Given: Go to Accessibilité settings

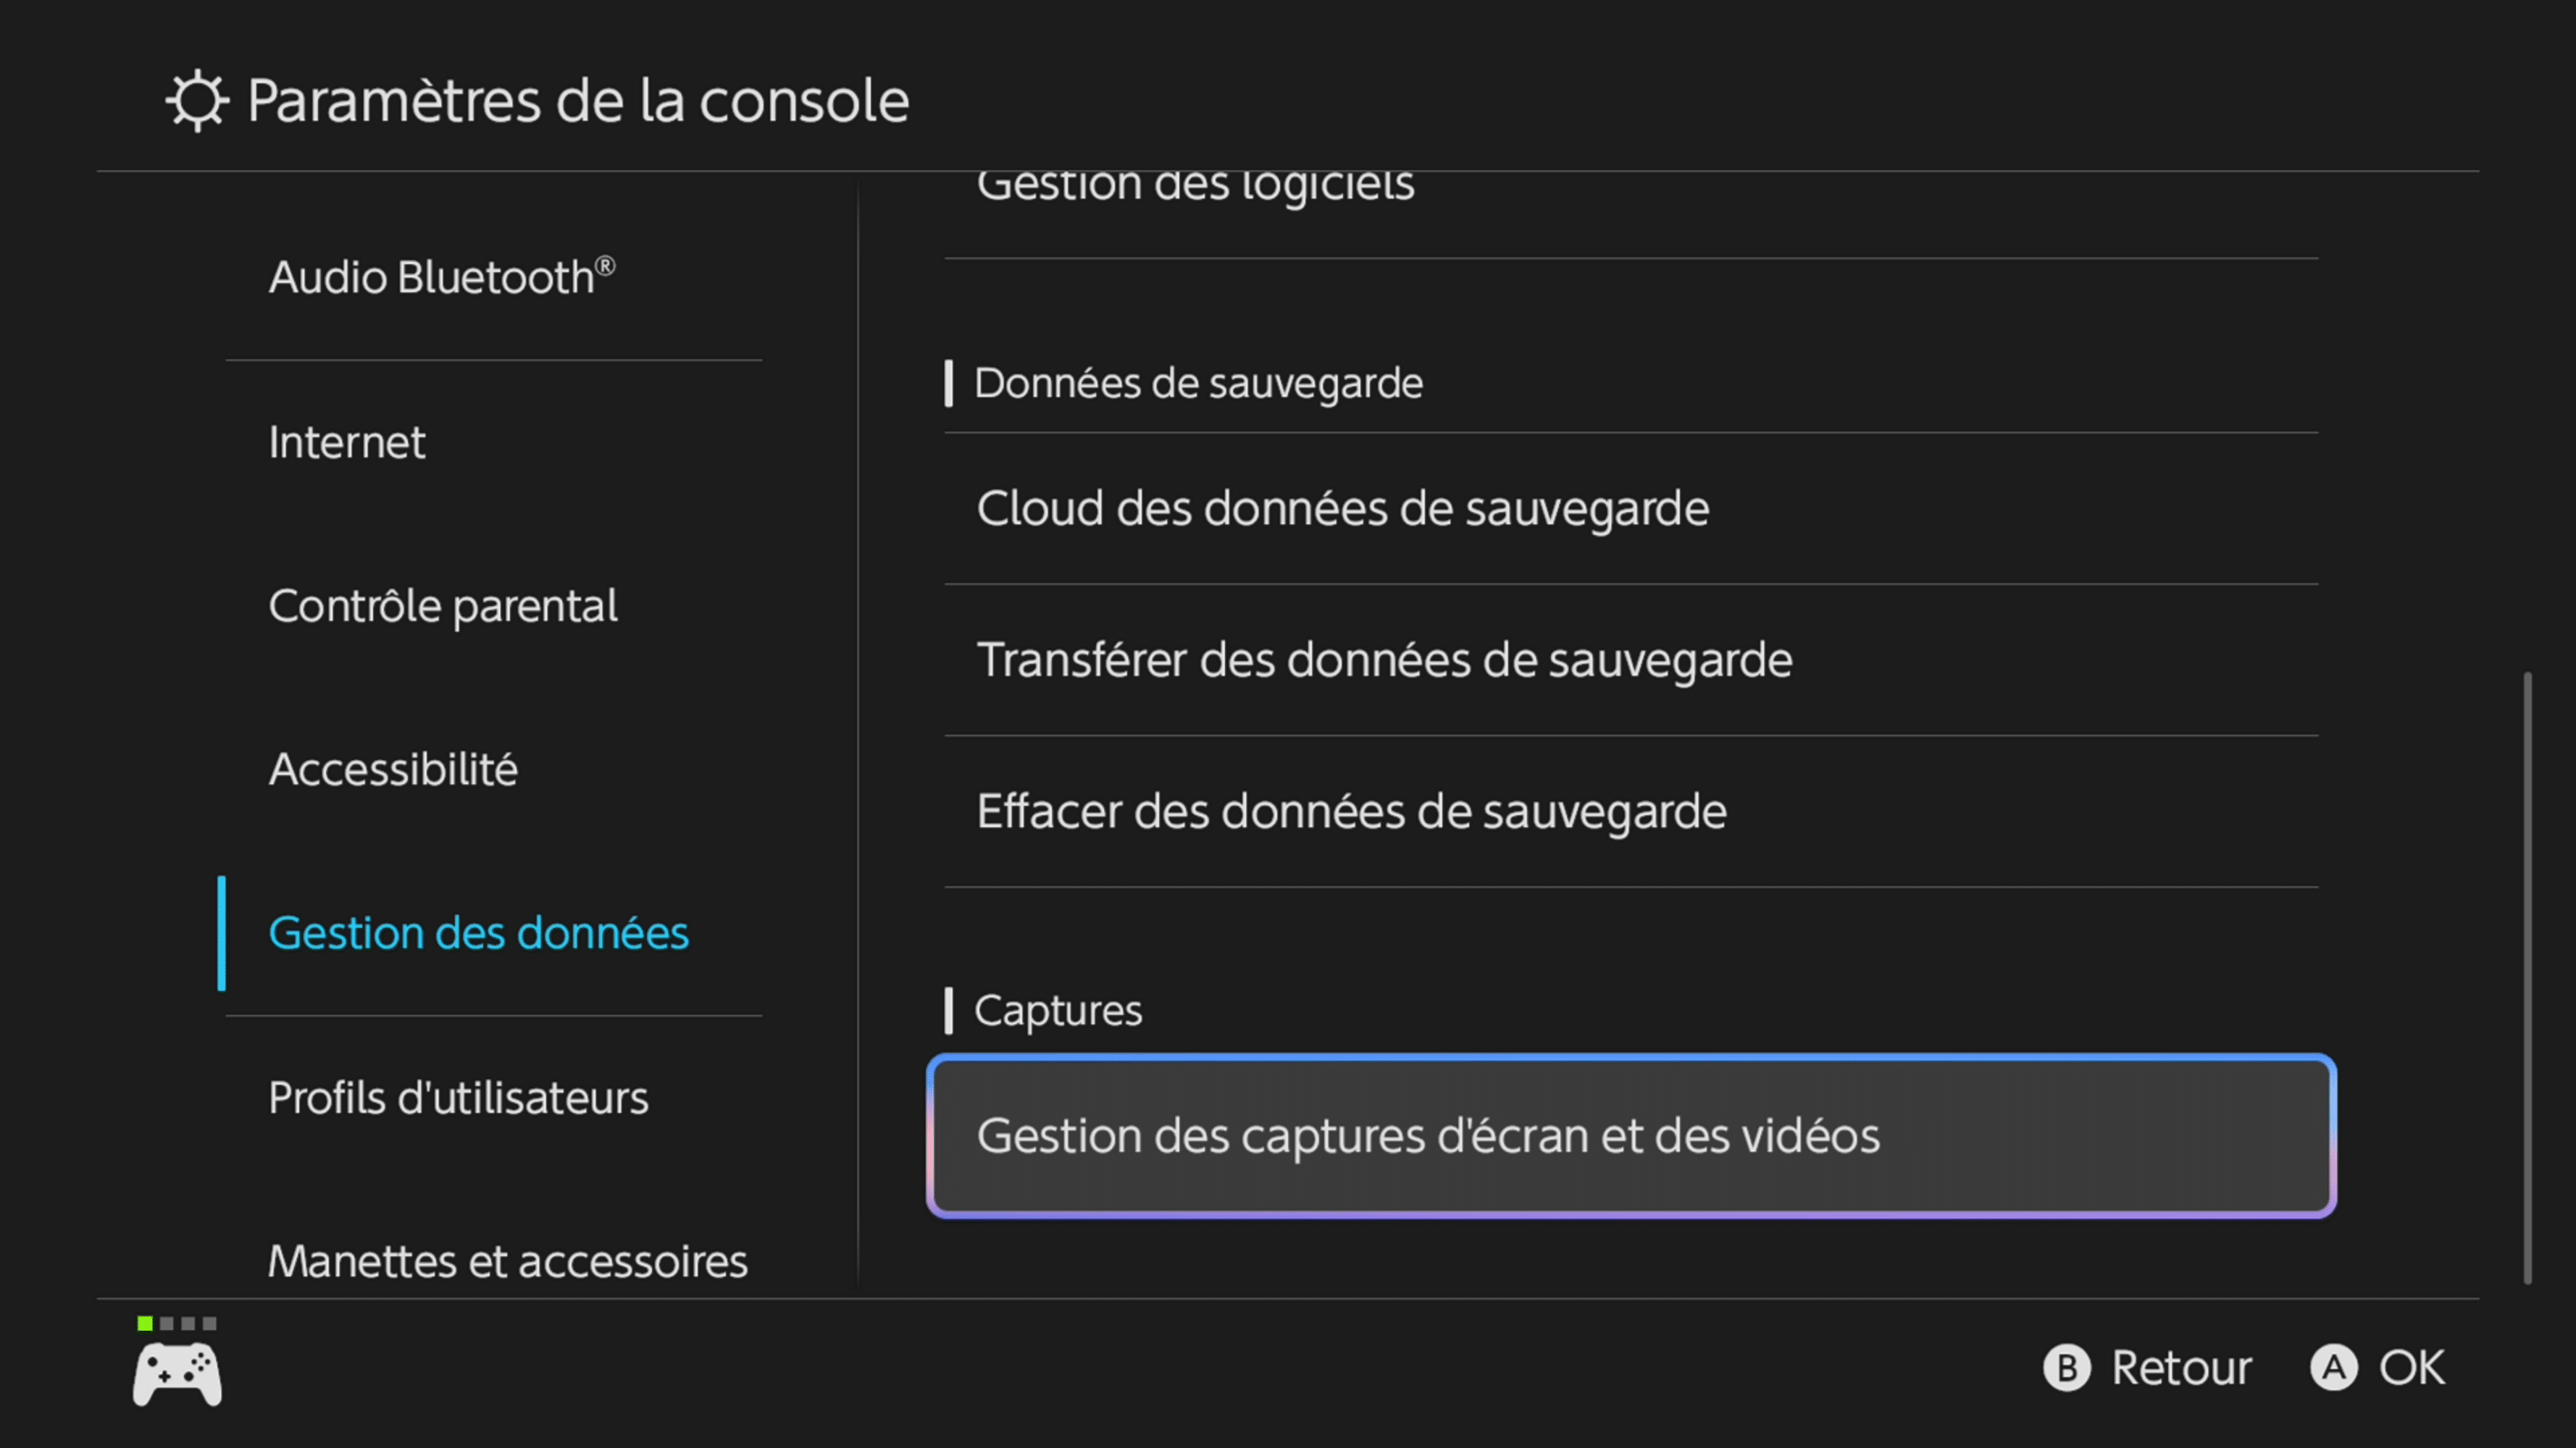Looking at the screenshot, I should tap(393, 770).
